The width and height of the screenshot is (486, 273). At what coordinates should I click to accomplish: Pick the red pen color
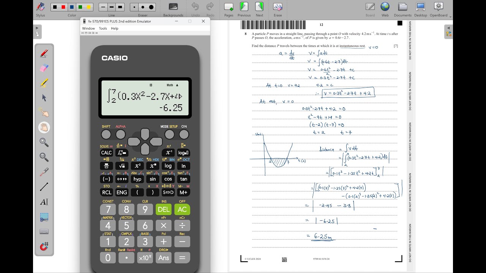(63, 7)
